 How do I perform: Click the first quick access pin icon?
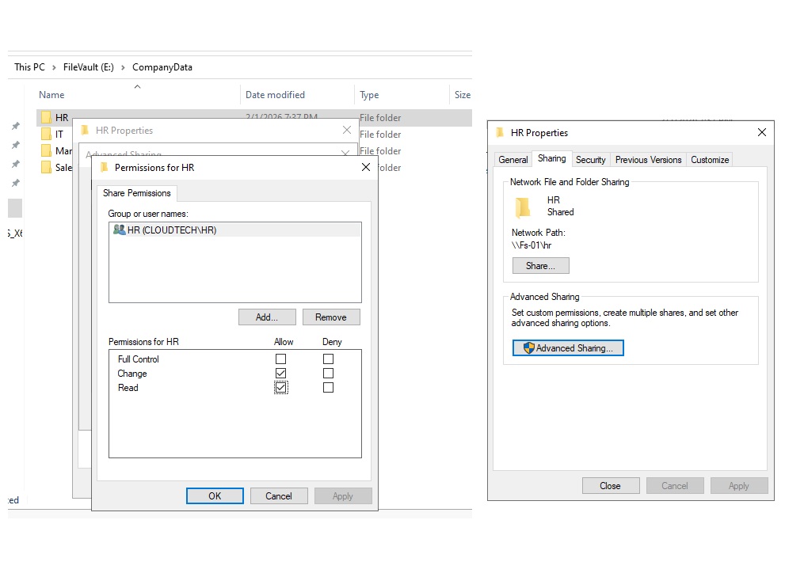click(x=15, y=127)
